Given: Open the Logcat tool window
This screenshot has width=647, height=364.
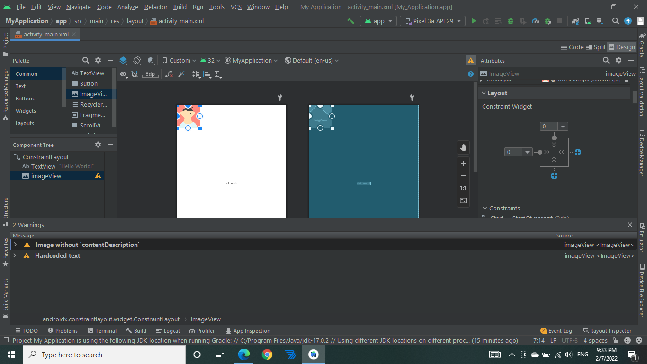Looking at the screenshot, I should pos(167,331).
